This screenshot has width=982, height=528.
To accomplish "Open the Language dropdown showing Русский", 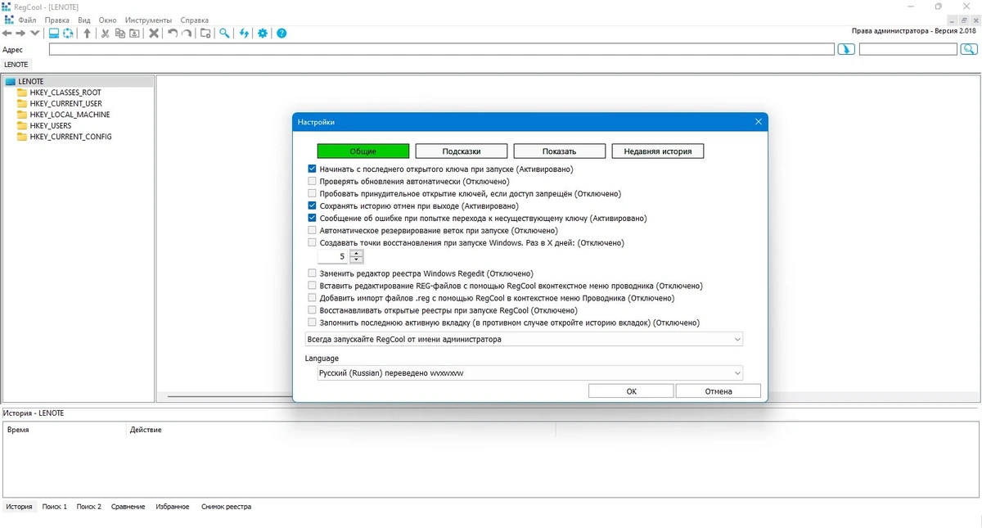I will point(530,373).
